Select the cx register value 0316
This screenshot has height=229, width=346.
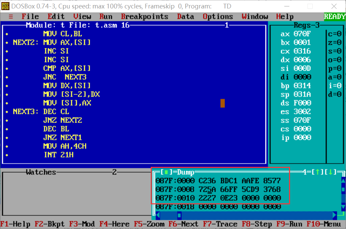[x=302, y=51]
